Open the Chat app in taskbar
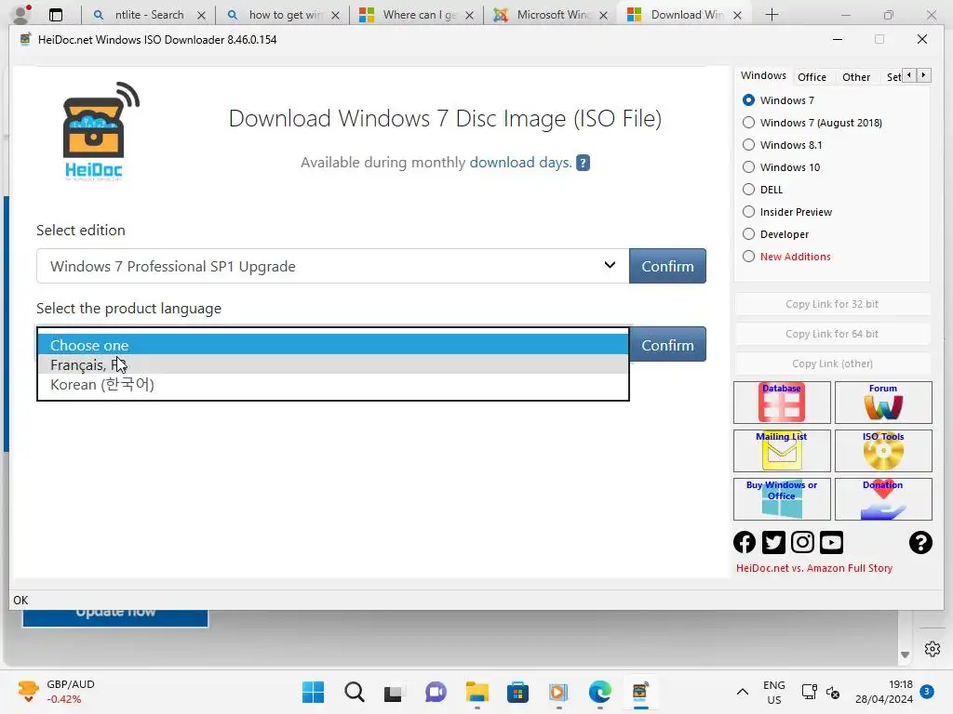 (436, 692)
